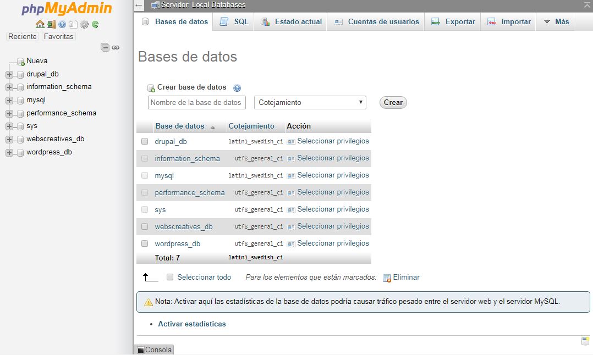
Task: Open the Más dropdown menu
Action: 556,21
